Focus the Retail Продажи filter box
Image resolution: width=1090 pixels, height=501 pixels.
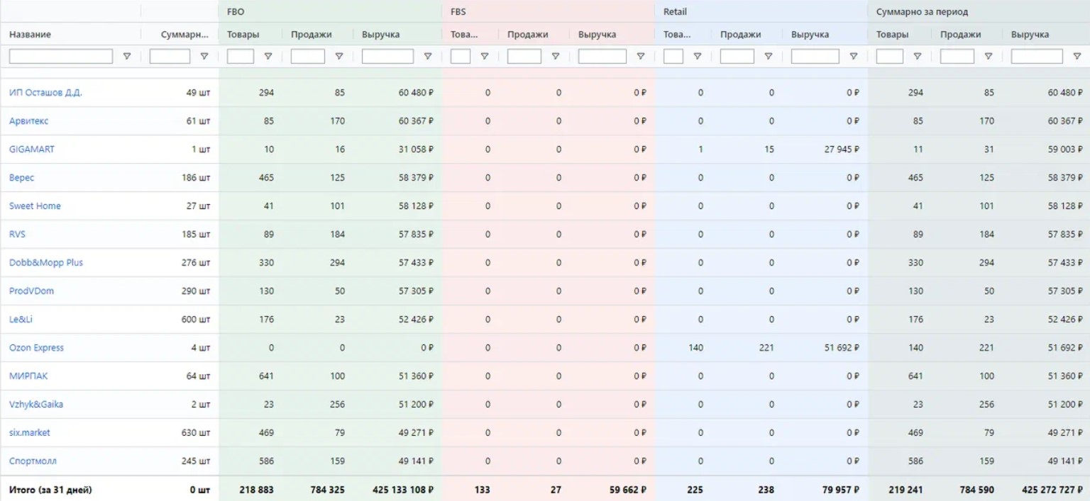pos(737,57)
